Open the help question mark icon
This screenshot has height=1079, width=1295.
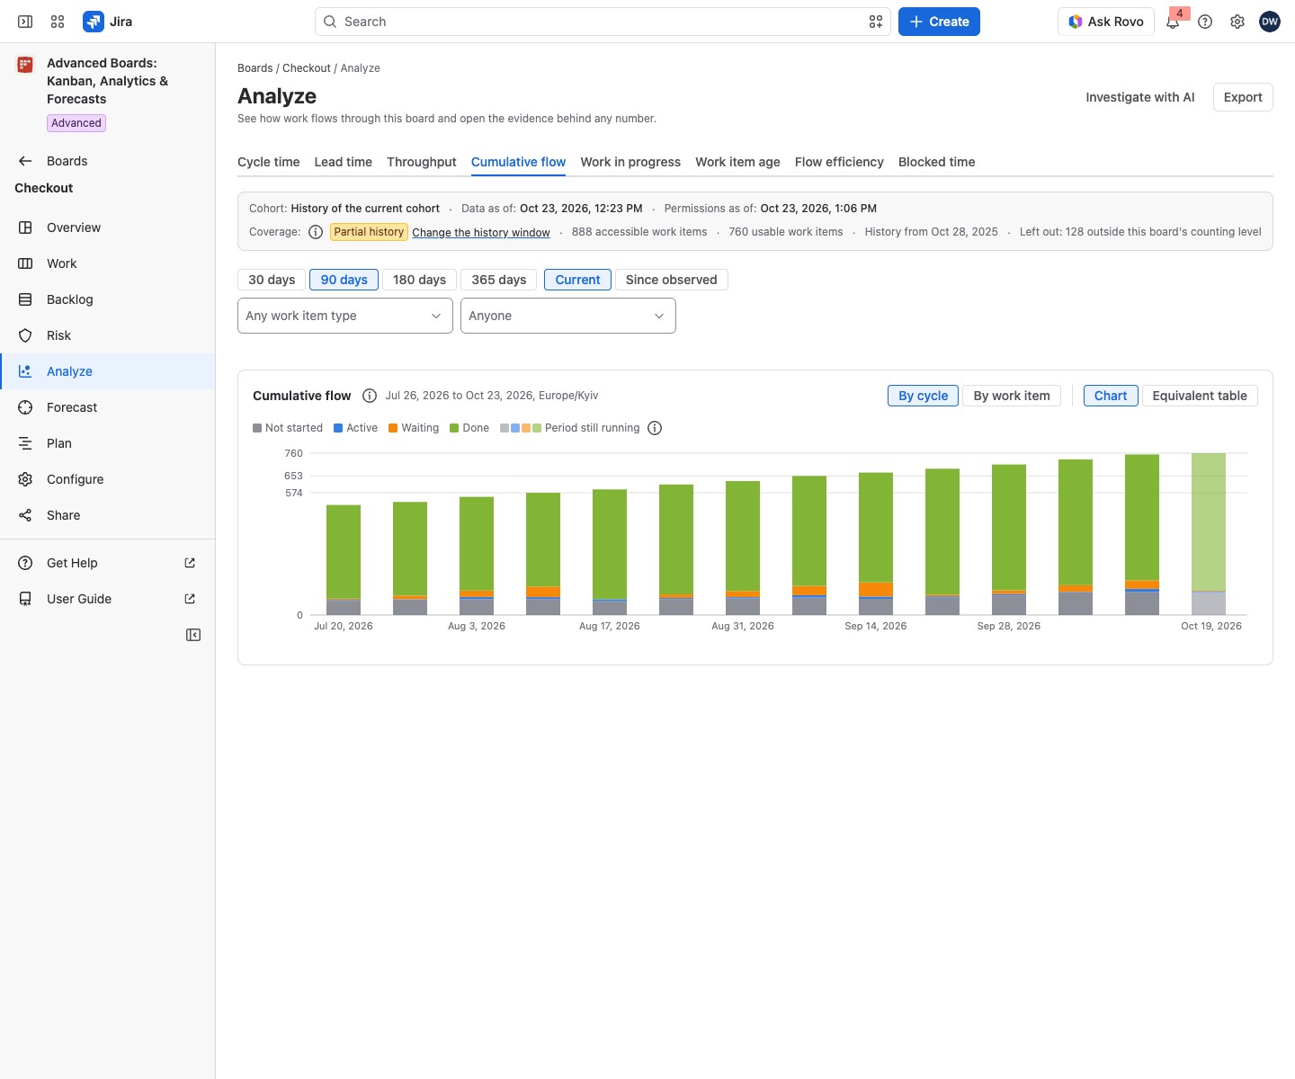point(1205,22)
